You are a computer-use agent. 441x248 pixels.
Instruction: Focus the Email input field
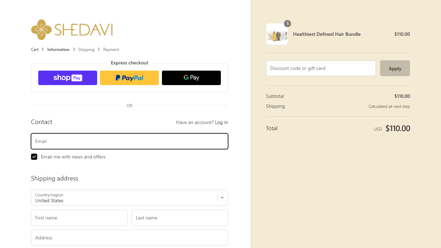click(130, 141)
